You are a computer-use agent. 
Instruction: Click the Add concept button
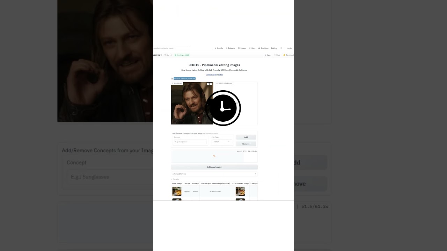(246, 137)
